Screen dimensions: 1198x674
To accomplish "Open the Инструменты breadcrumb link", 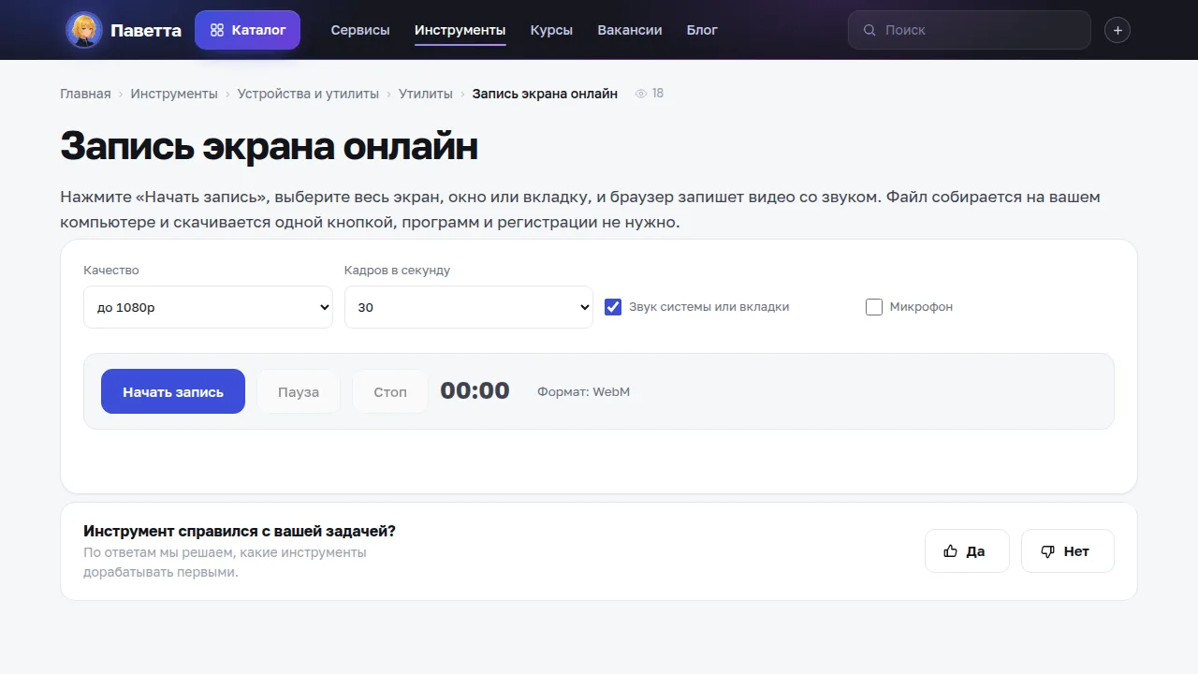I will click(x=174, y=94).
